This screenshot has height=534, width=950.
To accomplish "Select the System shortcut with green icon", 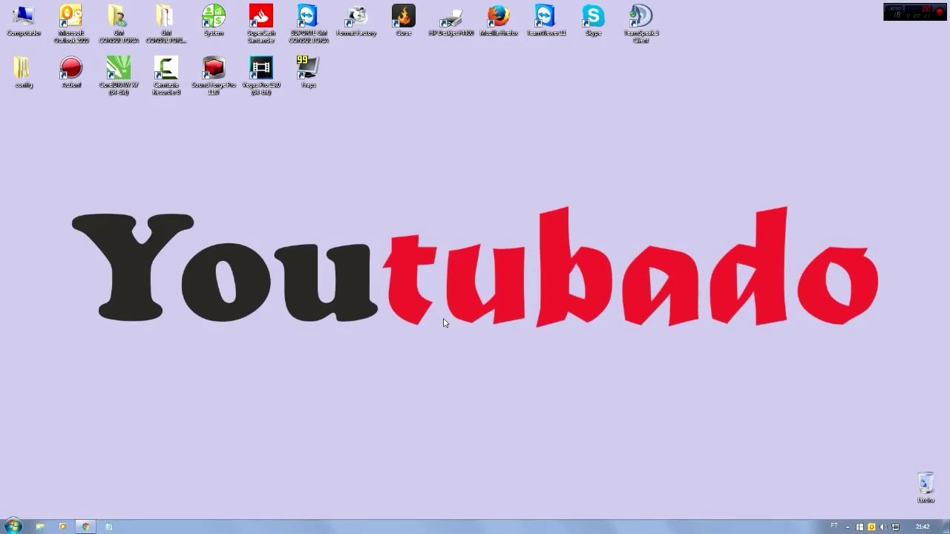I will click(214, 21).
